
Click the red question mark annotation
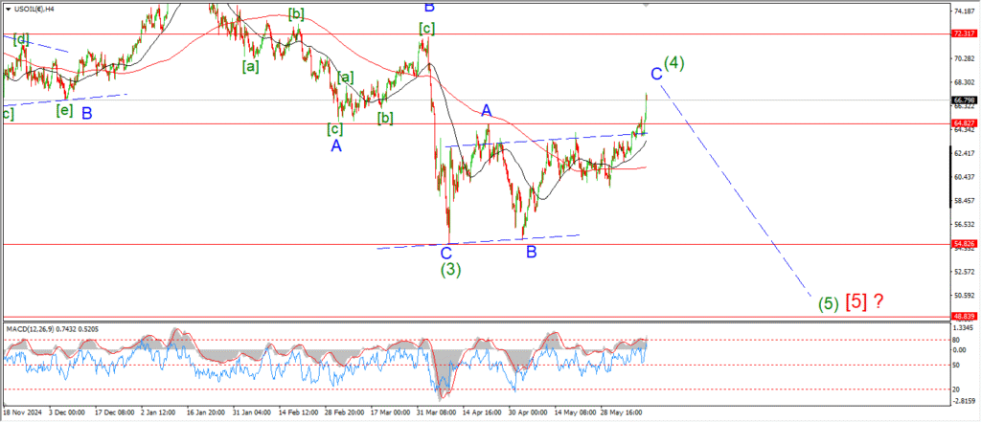click(x=878, y=301)
